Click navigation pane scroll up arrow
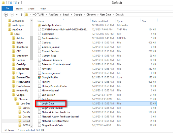 click(31, 21)
